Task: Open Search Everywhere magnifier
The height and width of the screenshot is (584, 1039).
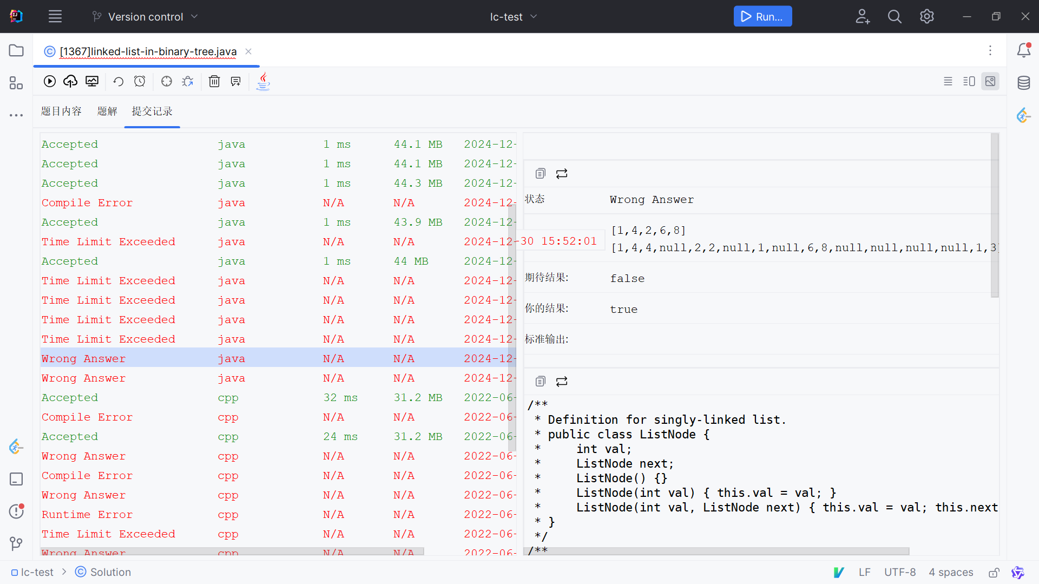Action: point(895,16)
